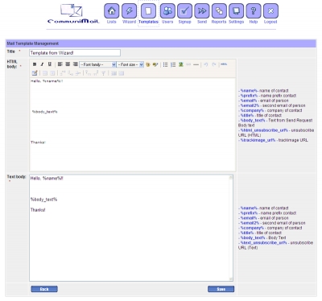Toggle italic formatting in HTML editor

[x=42, y=64]
